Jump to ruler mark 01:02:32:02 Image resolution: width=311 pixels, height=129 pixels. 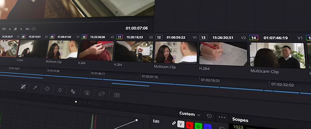coord(282,85)
